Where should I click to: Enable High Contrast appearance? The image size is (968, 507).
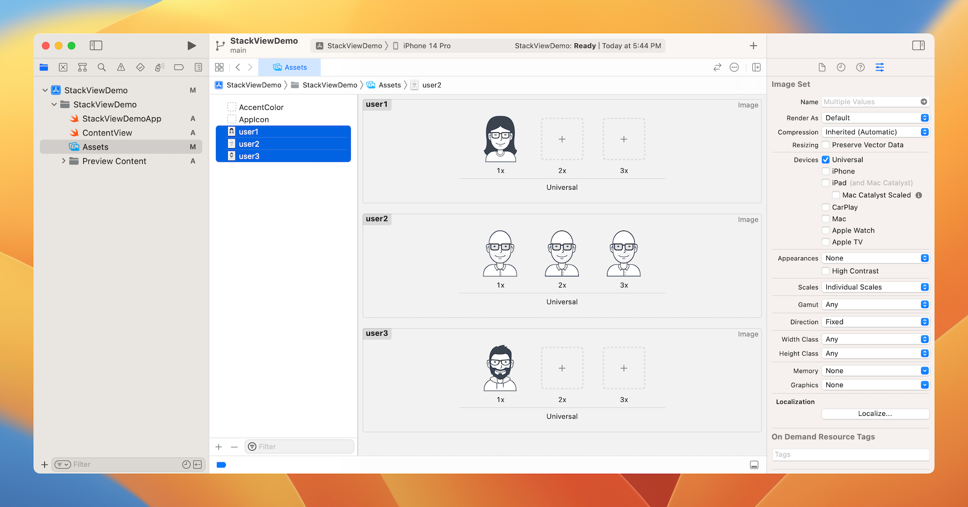point(826,271)
